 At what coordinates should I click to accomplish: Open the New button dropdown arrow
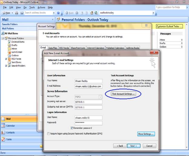12,13
